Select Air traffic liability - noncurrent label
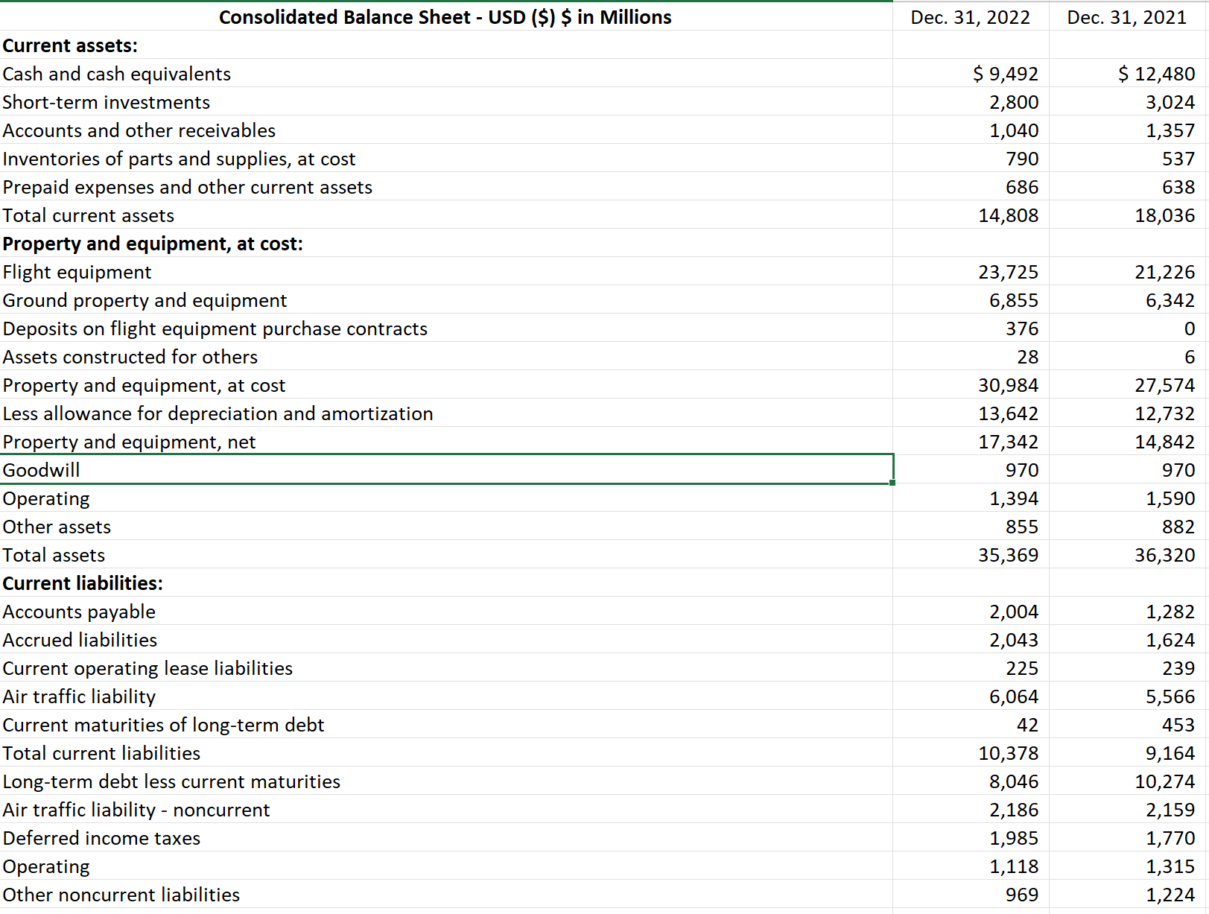The image size is (1209, 914). tap(136, 810)
